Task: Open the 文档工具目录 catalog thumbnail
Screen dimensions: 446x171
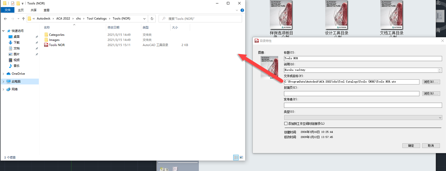Action: [x=392, y=15]
